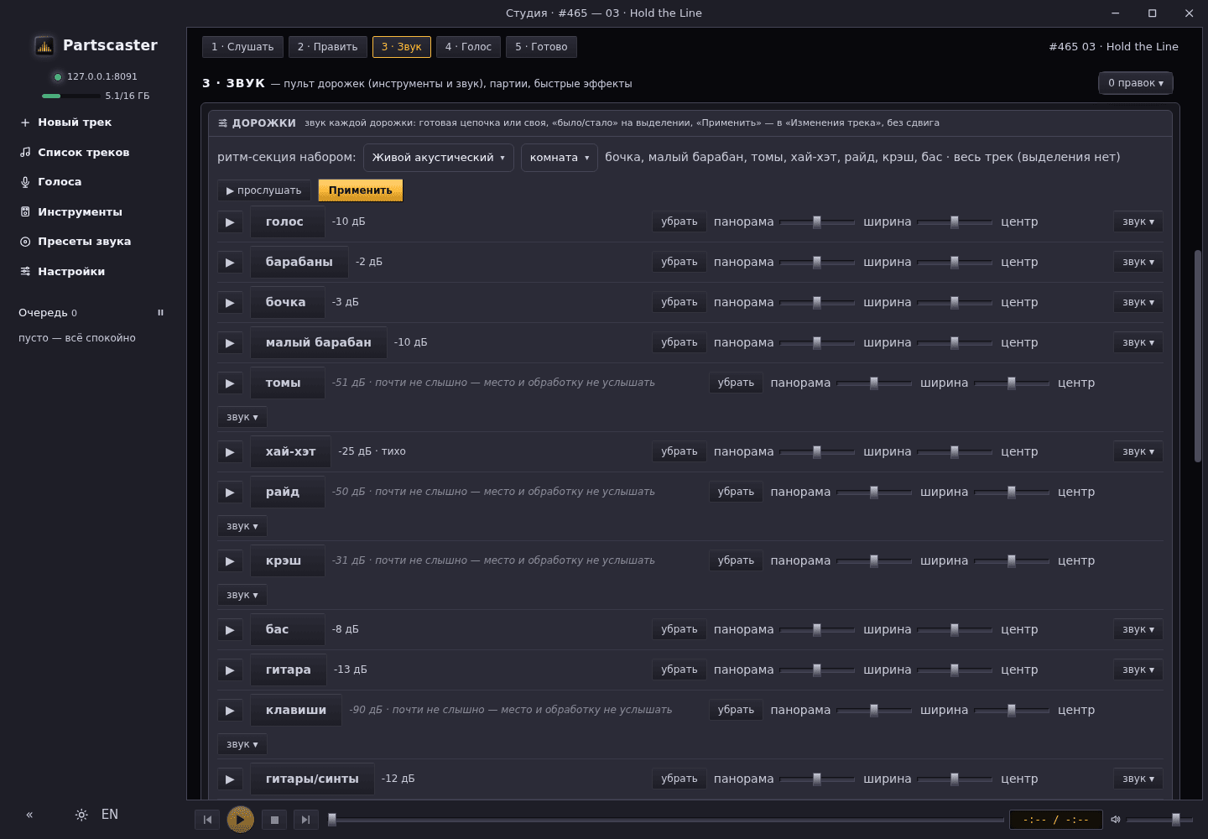Open Настройки in sidebar
The height and width of the screenshot is (839, 1208).
[63, 272]
